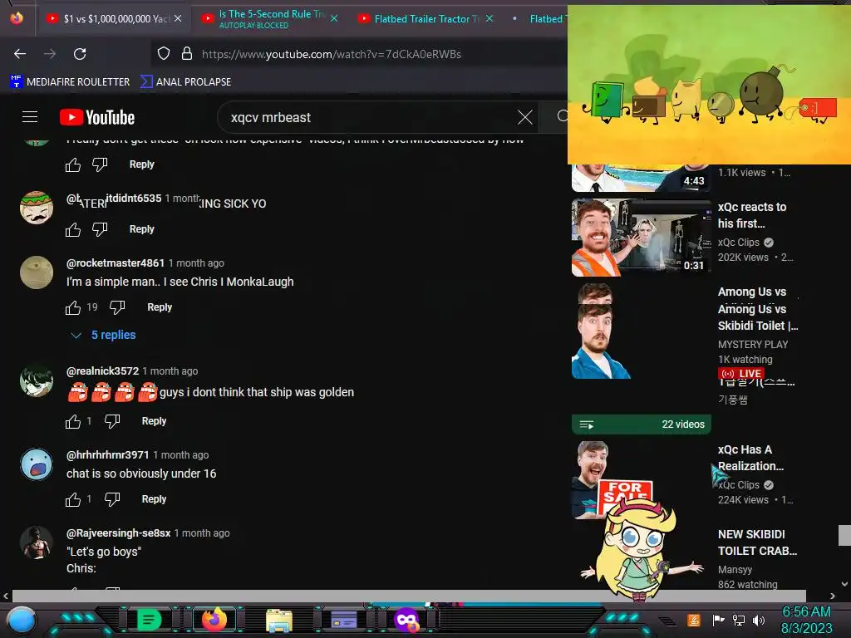Click the horizontal scrollbar at page bottom
This screenshot has width=851, height=638.
click(x=409, y=596)
